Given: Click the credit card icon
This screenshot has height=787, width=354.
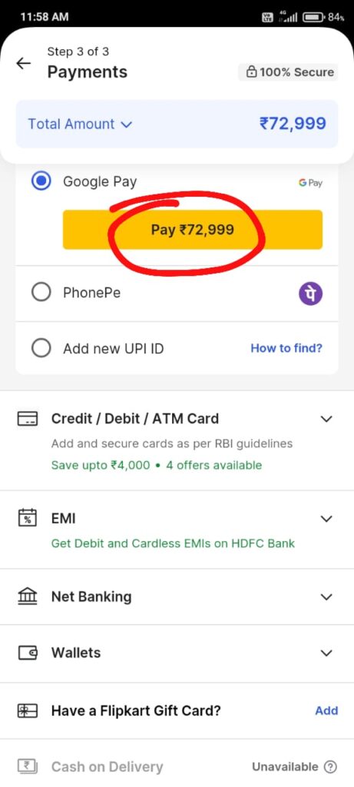Looking at the screenshot, I should click(28, 419).
